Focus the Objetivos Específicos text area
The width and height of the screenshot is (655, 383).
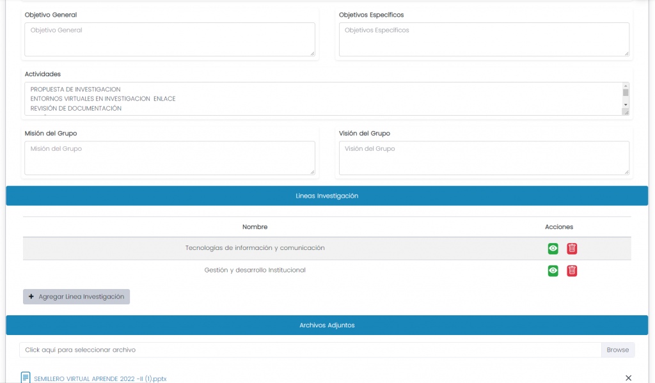[484, 40]
